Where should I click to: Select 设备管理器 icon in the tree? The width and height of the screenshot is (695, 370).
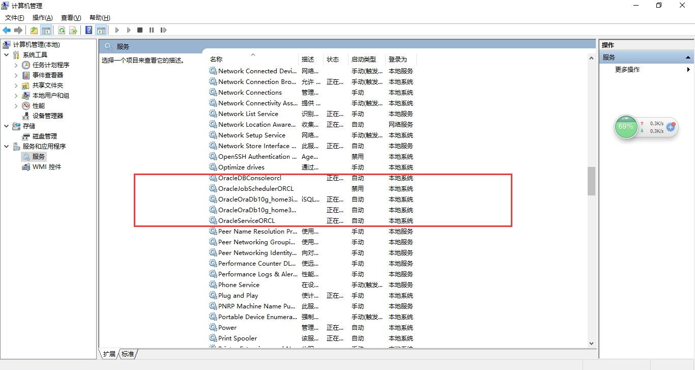pos(26,116)
